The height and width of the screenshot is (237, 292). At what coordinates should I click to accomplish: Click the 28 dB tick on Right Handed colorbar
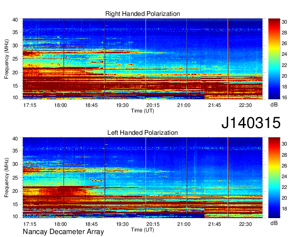[x=284, y=33]
